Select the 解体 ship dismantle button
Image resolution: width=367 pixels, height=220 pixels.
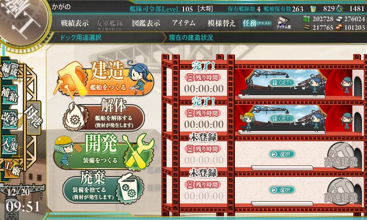[104, 115]
